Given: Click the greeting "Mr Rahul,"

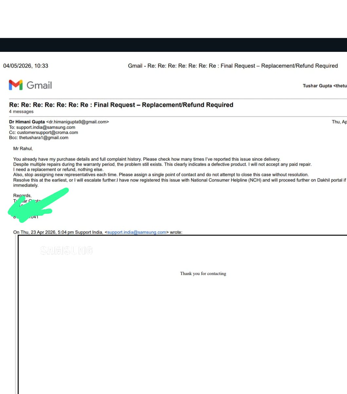Looking at the screenshot, I should 23,148.
